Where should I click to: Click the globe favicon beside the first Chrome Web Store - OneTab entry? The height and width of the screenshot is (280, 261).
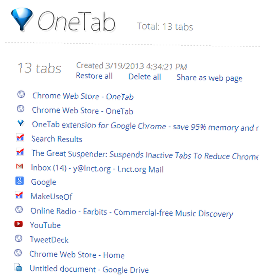tap(21, 94)
